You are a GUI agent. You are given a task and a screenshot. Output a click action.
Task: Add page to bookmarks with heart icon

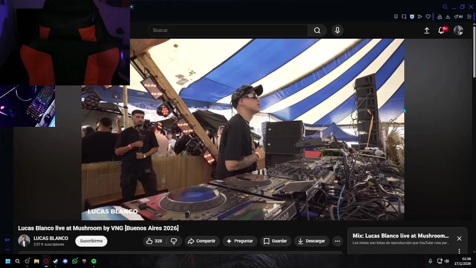point(428,17)
